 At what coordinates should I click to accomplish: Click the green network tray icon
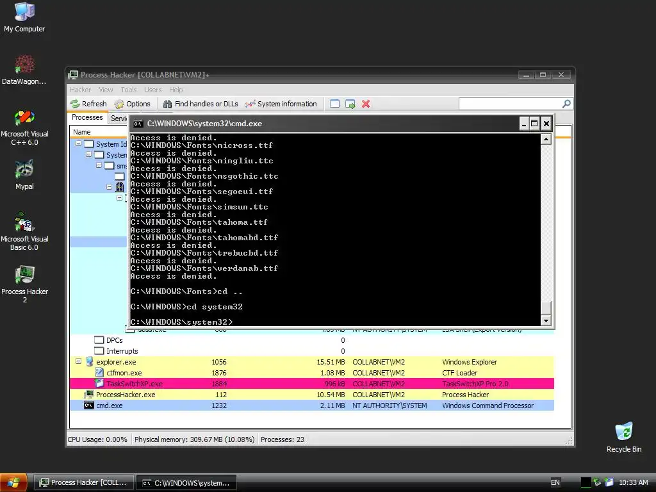point(597,482)
